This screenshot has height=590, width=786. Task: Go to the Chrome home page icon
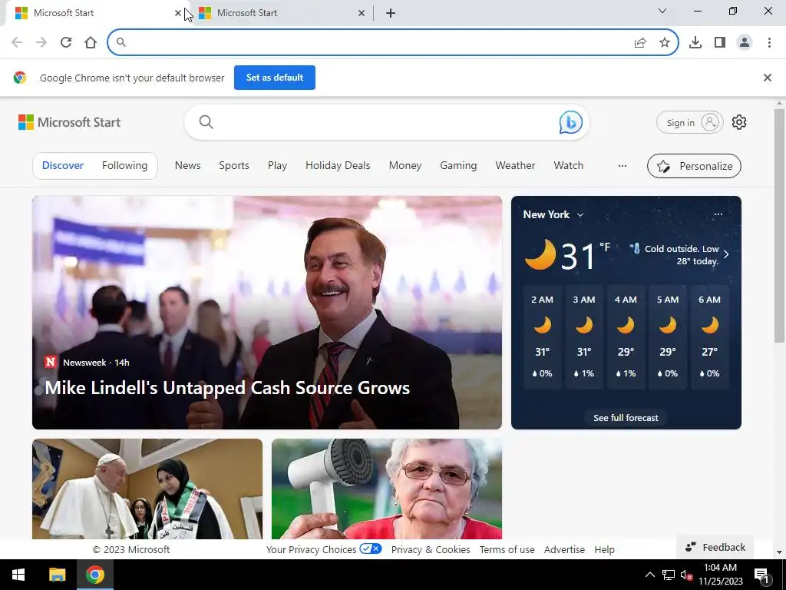[91, 42]
